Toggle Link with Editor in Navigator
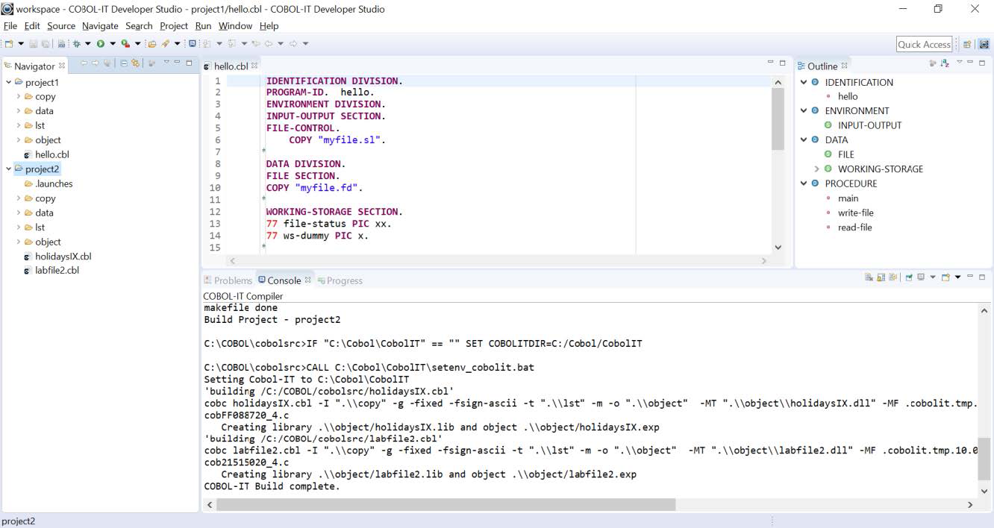Viewport: 994px width, 528px height. pyautogui.click(x=135, y=63)
